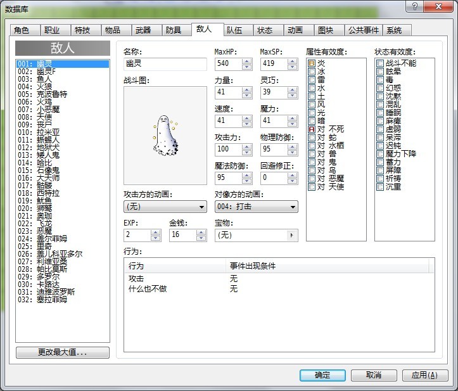458x391 pixels.
Task: Switch to the 物品 tab
Action: pos(116,30)
